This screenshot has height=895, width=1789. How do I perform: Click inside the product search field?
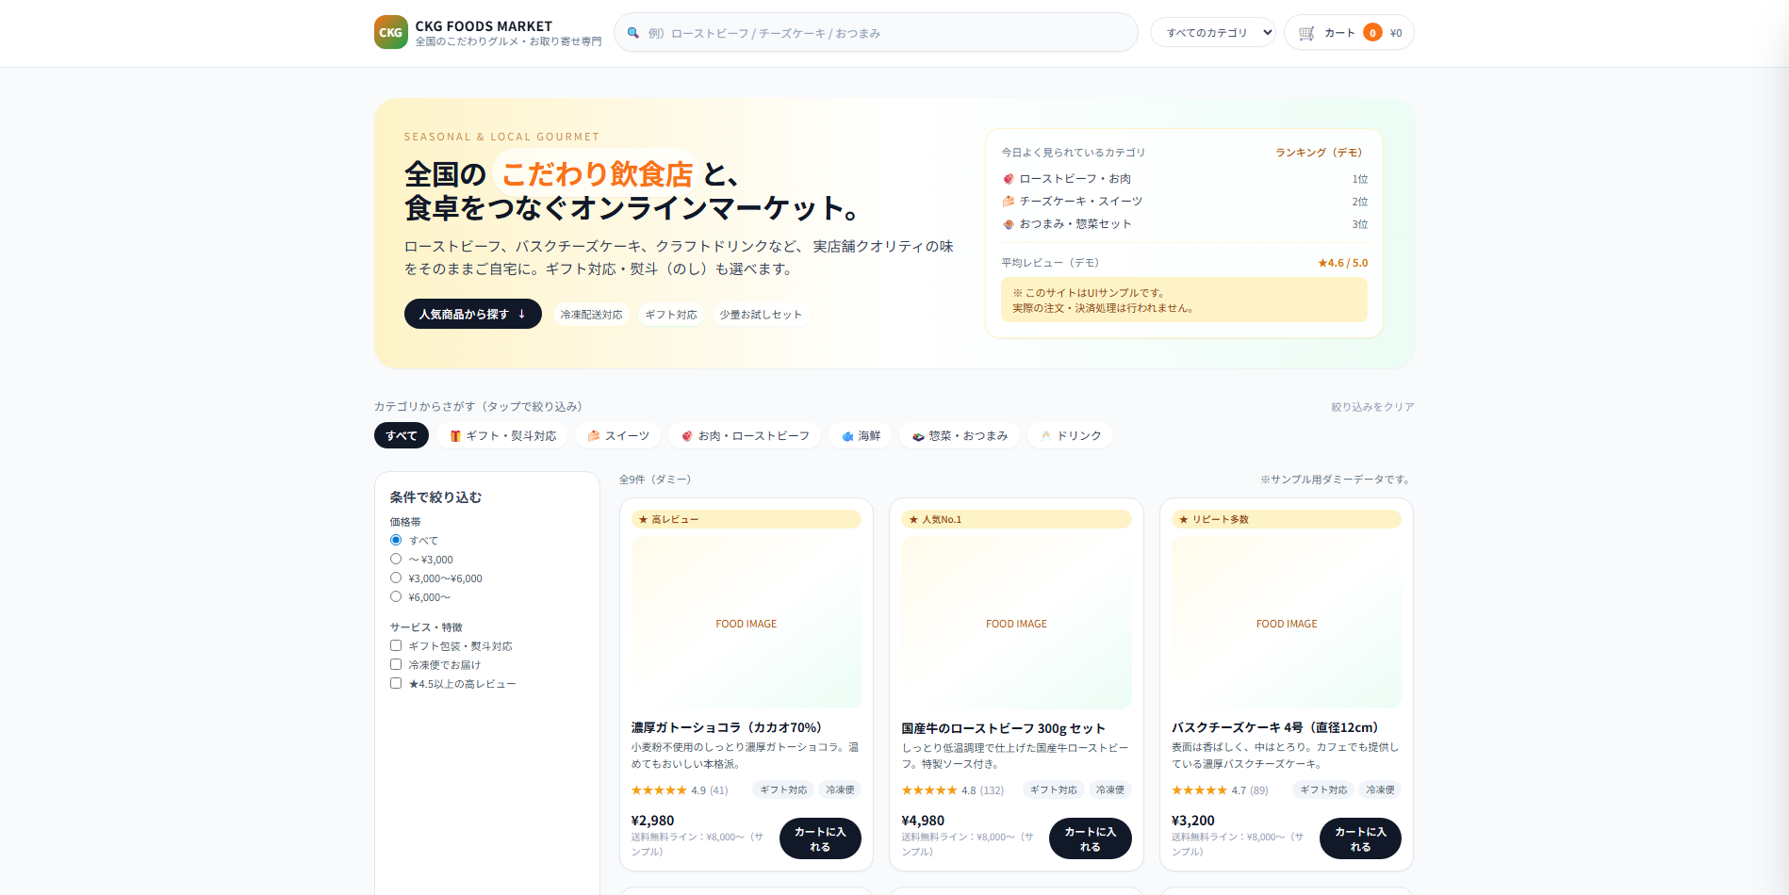point(875,32)
